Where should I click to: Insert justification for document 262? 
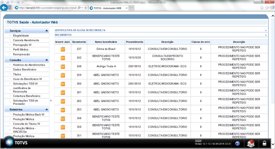click(63, 101)
